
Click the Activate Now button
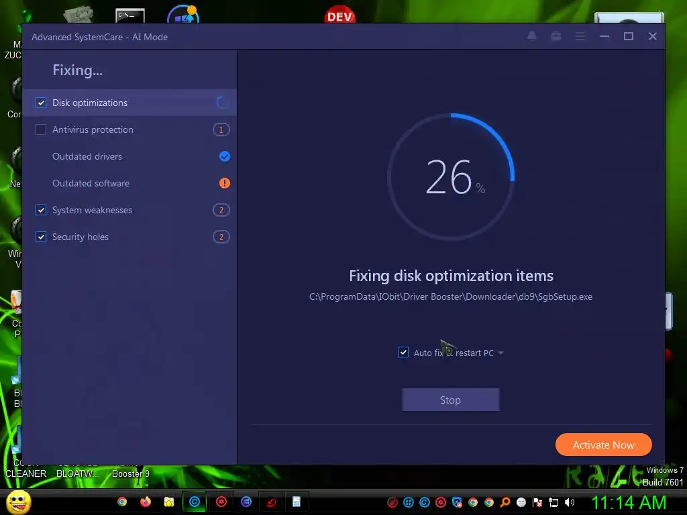pos(603,445)
